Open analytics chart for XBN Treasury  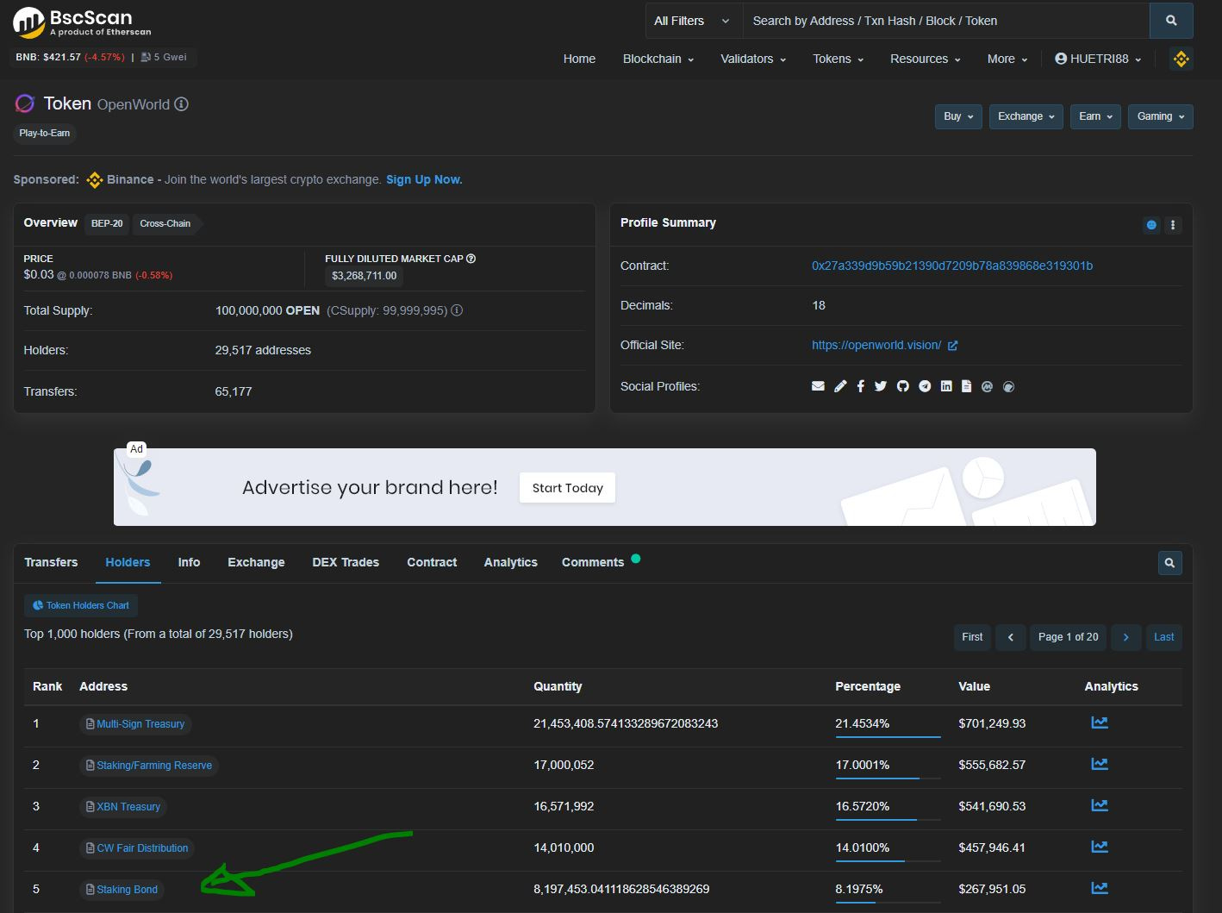[x=1100, y=805]
